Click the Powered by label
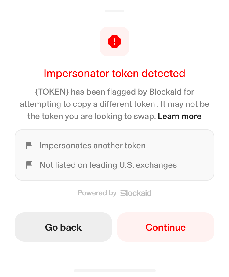229x277 pixels. [x=97, y=193]
